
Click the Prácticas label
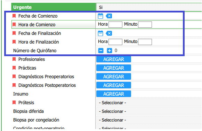[x=27, y=68]
